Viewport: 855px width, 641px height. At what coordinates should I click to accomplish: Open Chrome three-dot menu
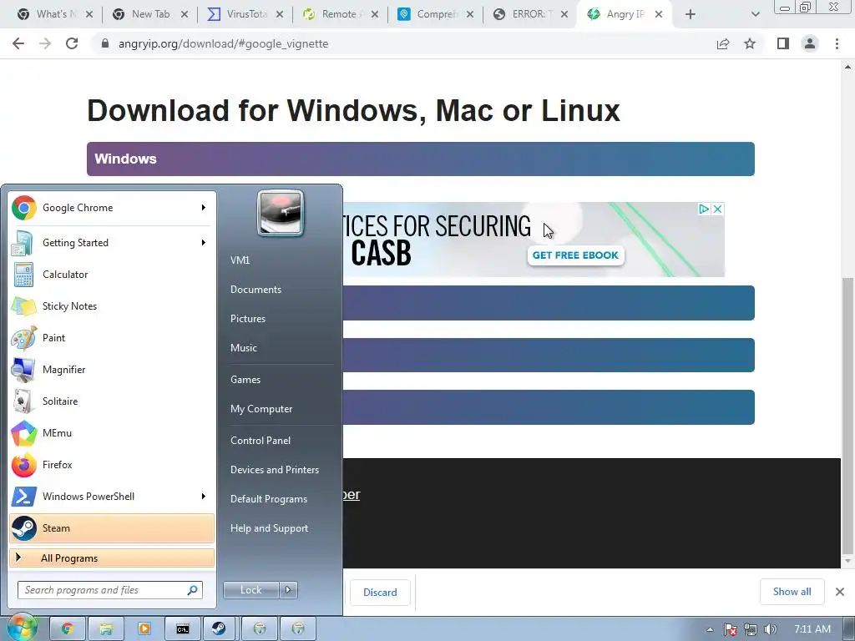point(837,43)
